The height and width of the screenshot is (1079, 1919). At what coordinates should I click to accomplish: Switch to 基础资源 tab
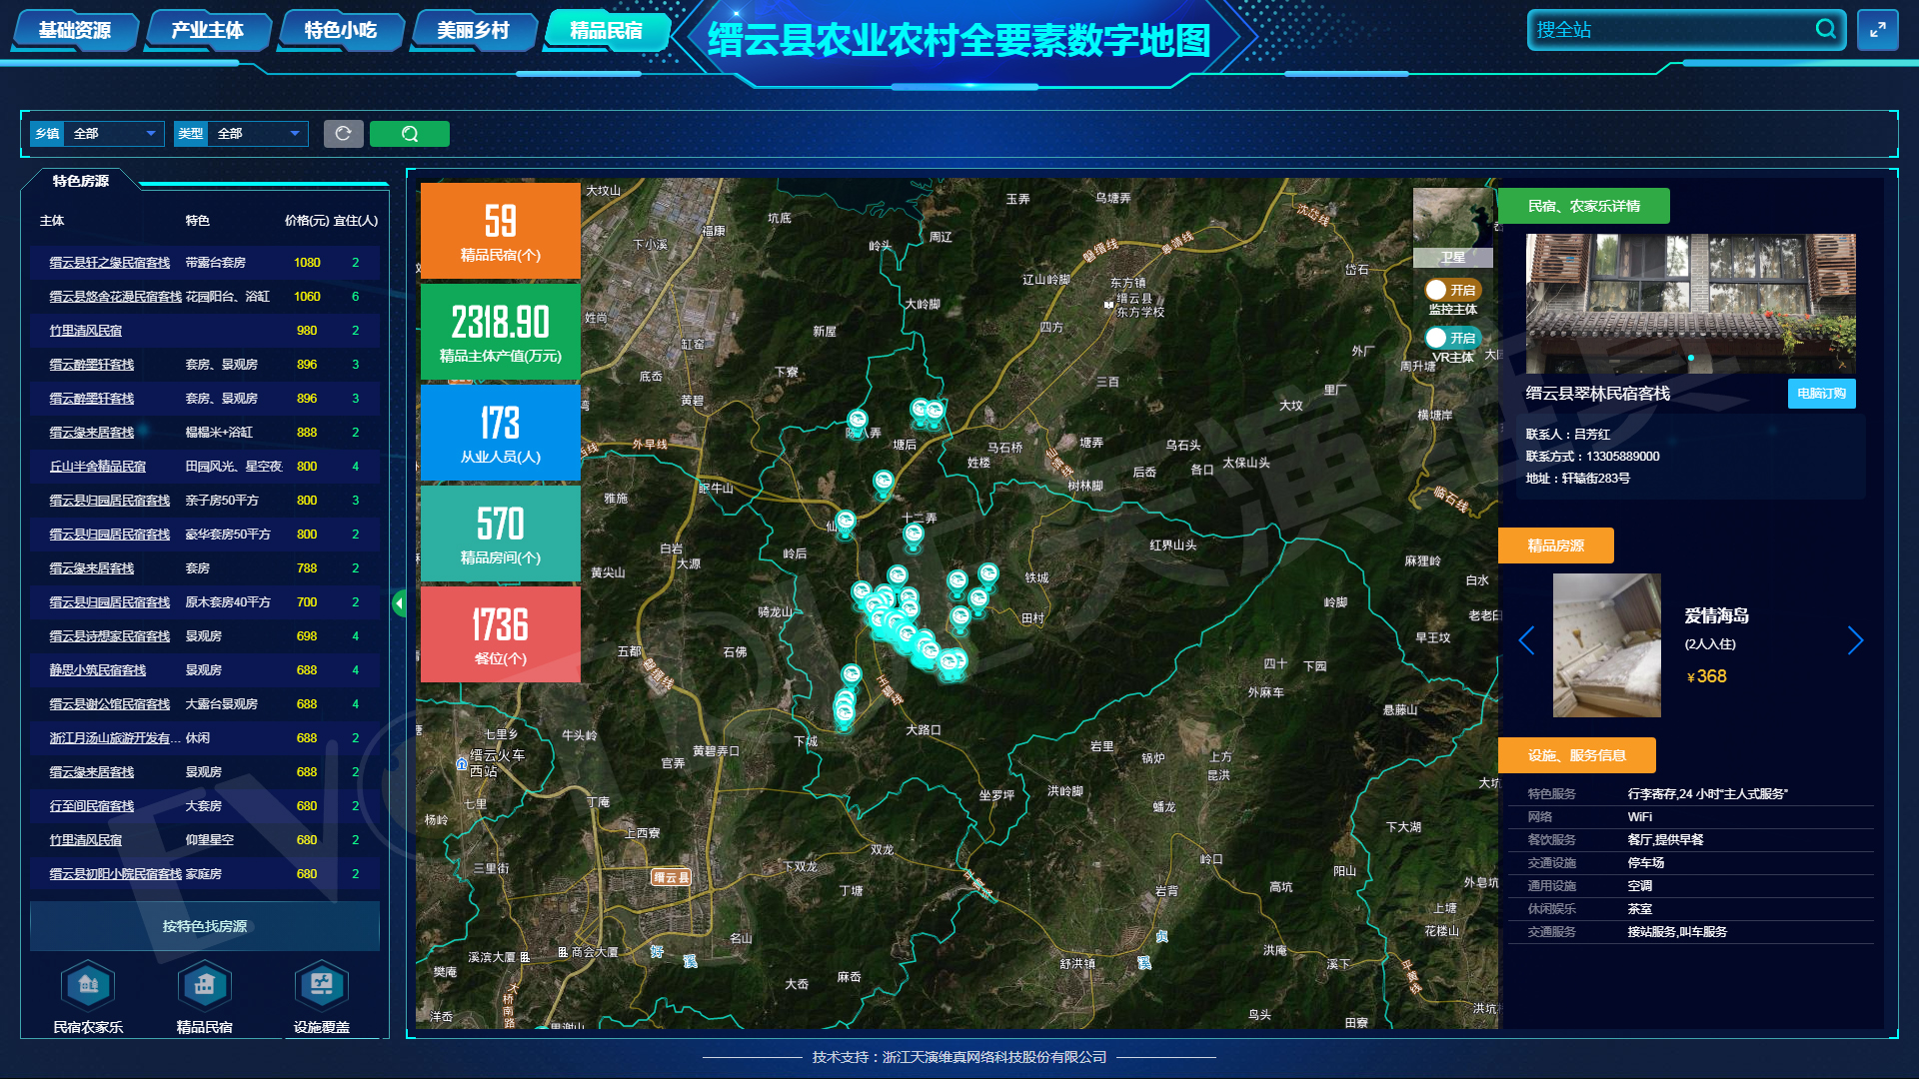tap(75, 31)
